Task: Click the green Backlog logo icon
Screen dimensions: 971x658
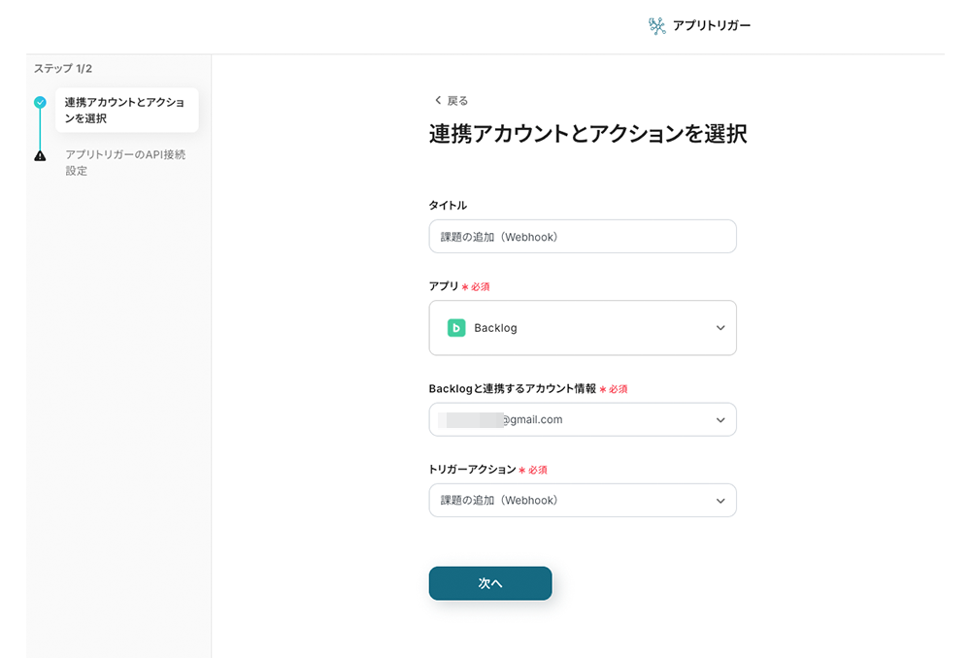Action: click(456, 328)
